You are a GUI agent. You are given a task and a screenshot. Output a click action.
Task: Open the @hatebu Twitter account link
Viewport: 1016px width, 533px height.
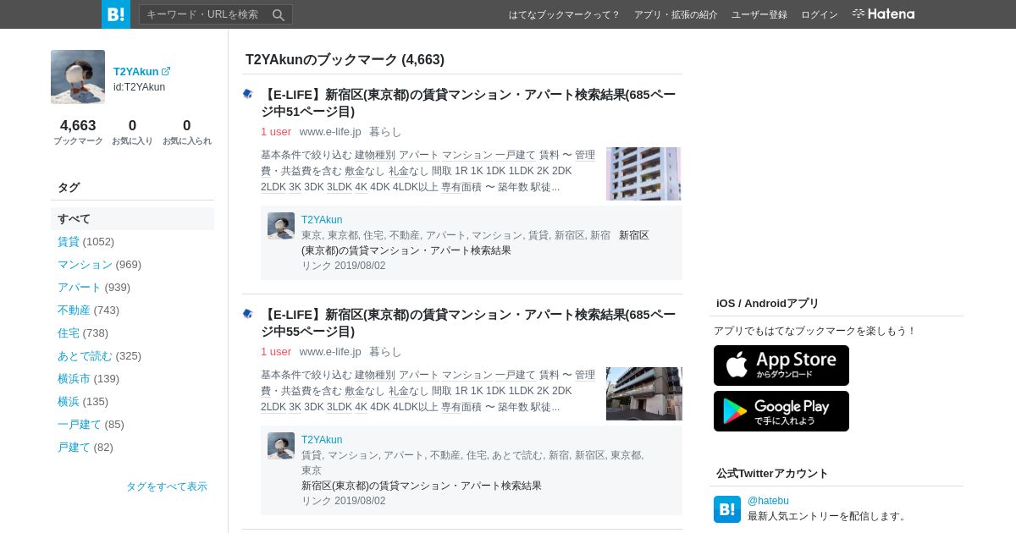tap(768, 501)
